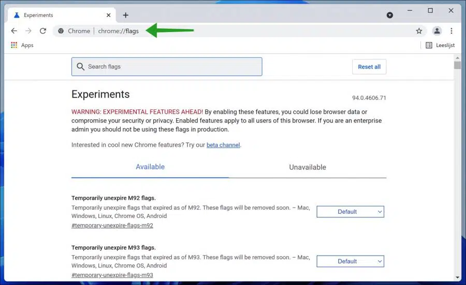Screen dimensions: 466x285
Task: Maximize the Chrome window
Action: click(x=430, y=11)
